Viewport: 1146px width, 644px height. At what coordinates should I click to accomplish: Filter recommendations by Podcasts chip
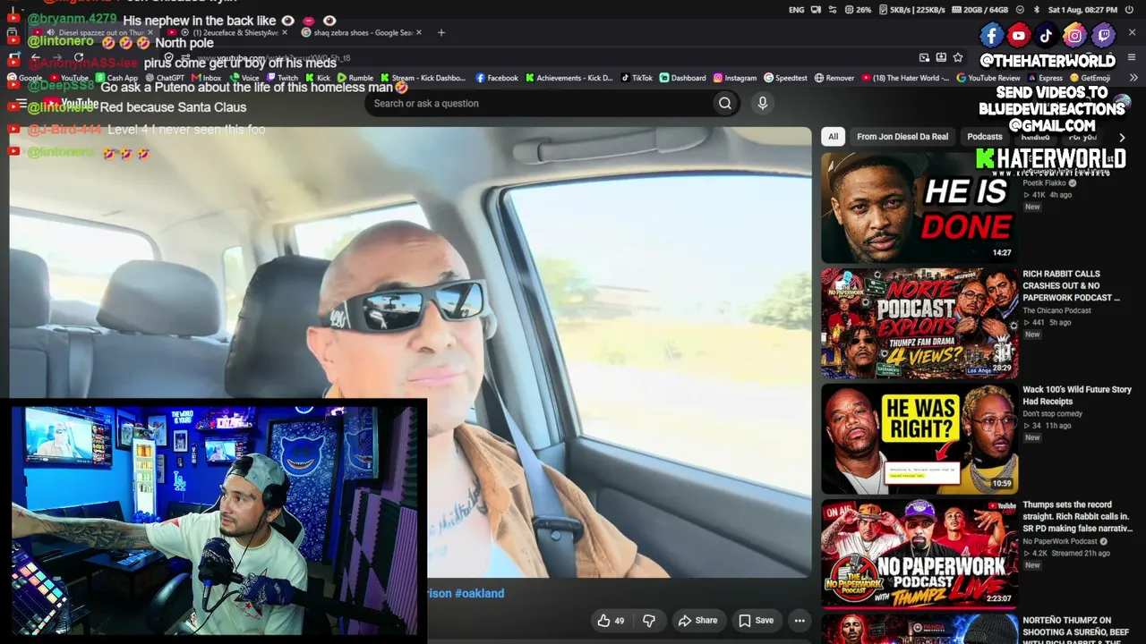point(985,137)
